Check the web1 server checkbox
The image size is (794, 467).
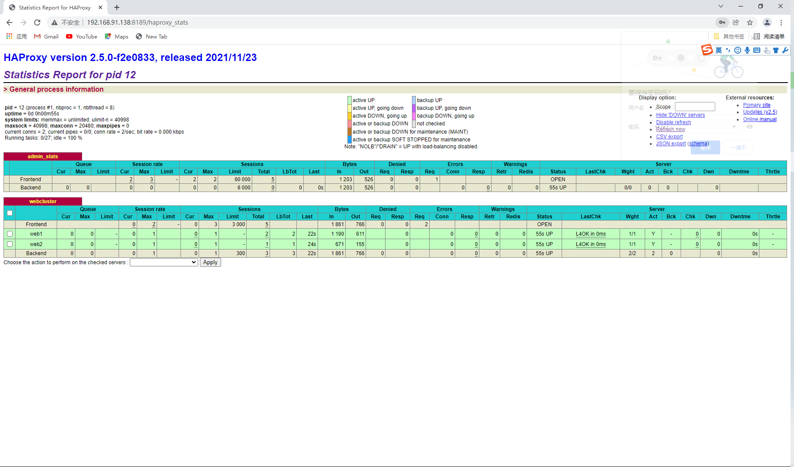pyautogui.click(x=10, y=234)
